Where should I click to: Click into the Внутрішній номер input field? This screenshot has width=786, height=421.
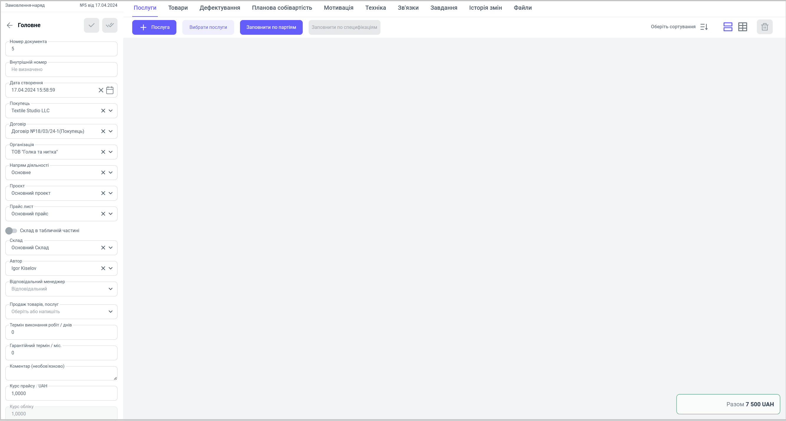(x=61, y=70)
